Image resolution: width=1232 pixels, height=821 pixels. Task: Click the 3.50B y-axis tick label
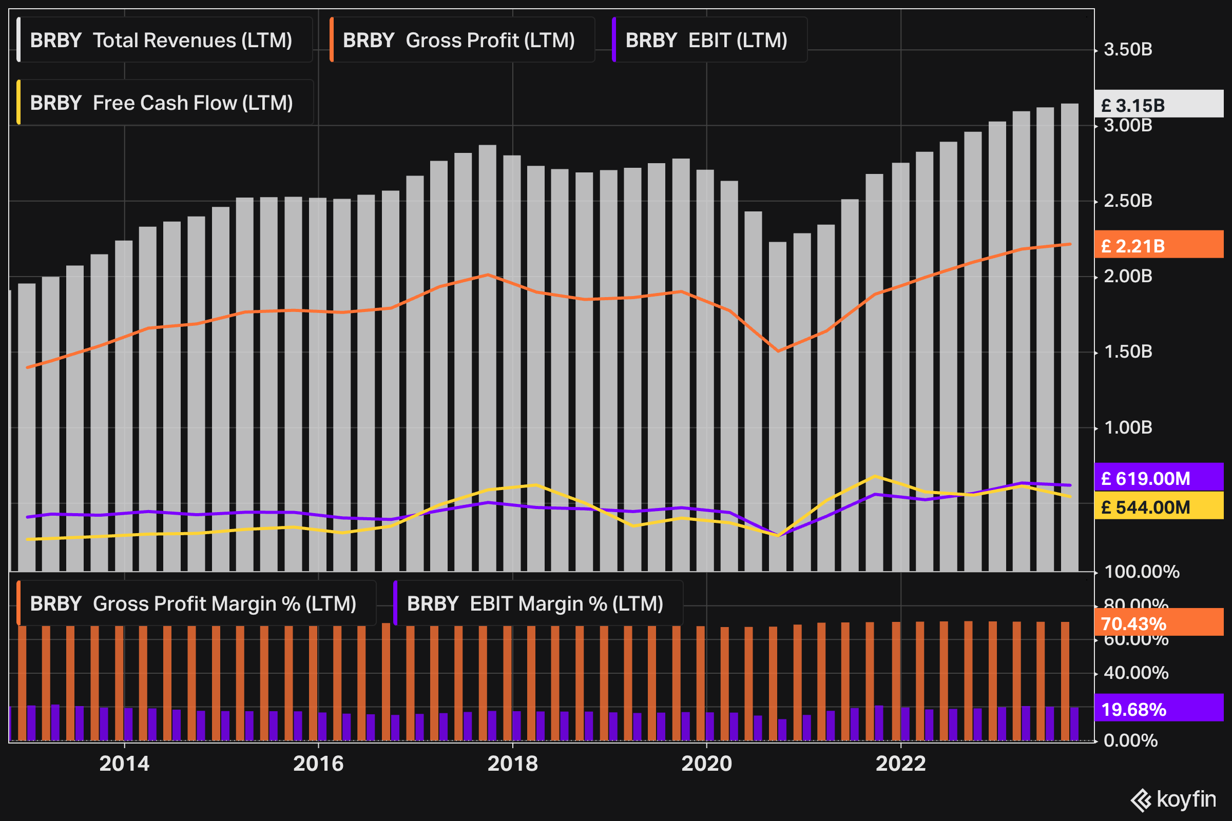(1128, 50)
